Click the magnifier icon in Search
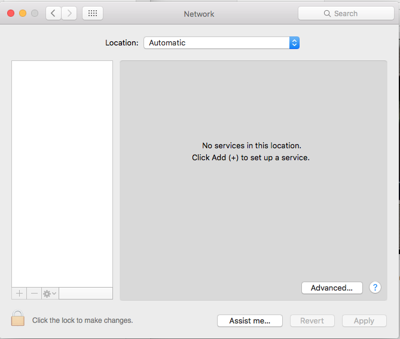The height and width of the screenshot is (339, 400). point(327,13)
